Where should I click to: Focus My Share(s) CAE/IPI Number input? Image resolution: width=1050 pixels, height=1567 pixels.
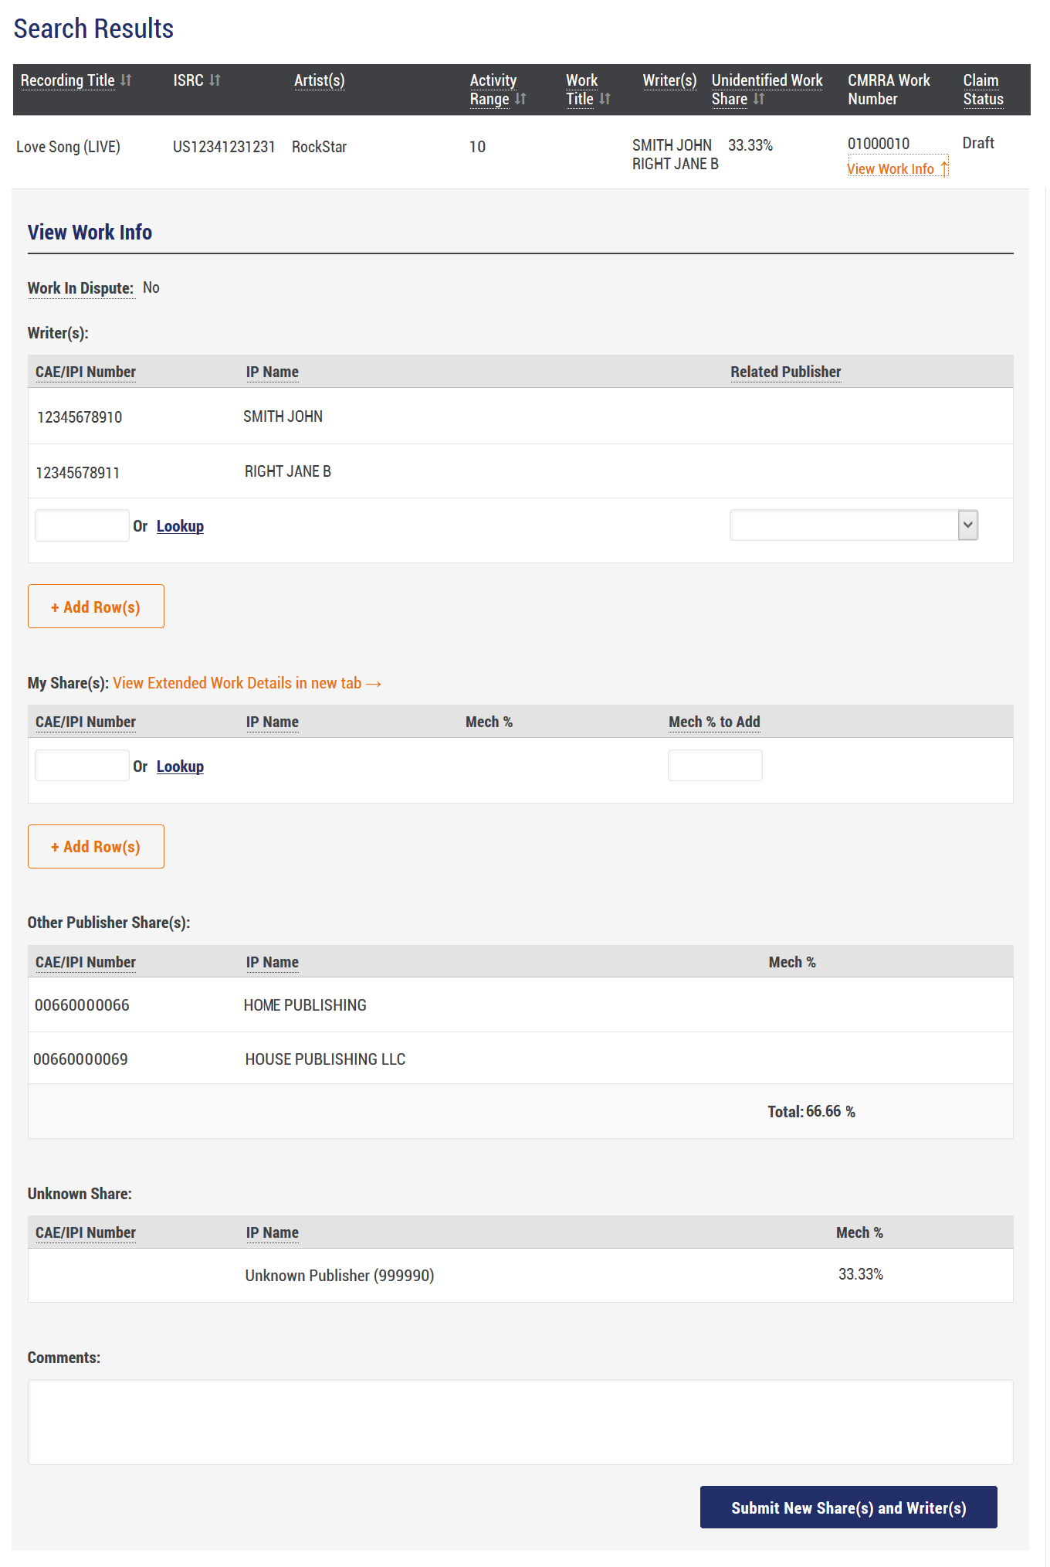tap(82, 766)
